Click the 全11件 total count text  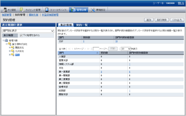[62, 49]
